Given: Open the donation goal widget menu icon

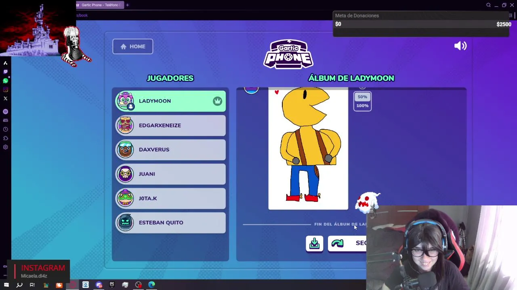Looking at the screenshot, I should point(511,16).
